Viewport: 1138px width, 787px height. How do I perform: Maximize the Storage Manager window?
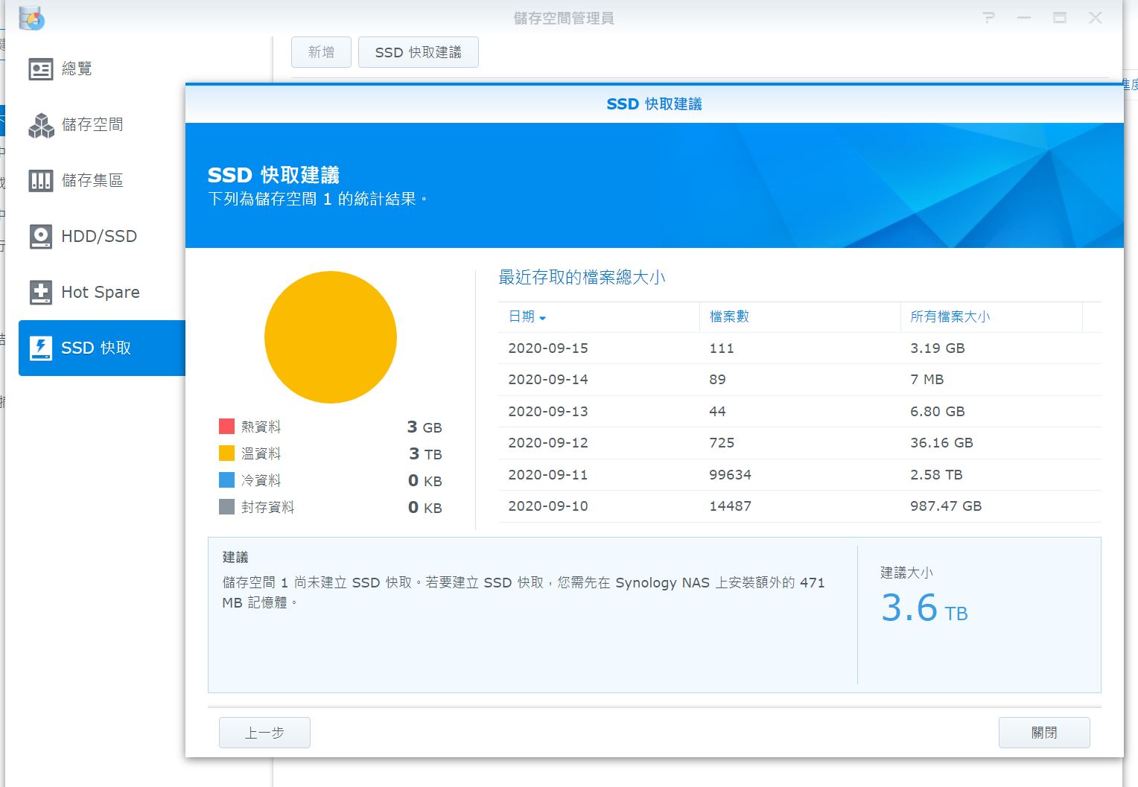coord(1060,17)
